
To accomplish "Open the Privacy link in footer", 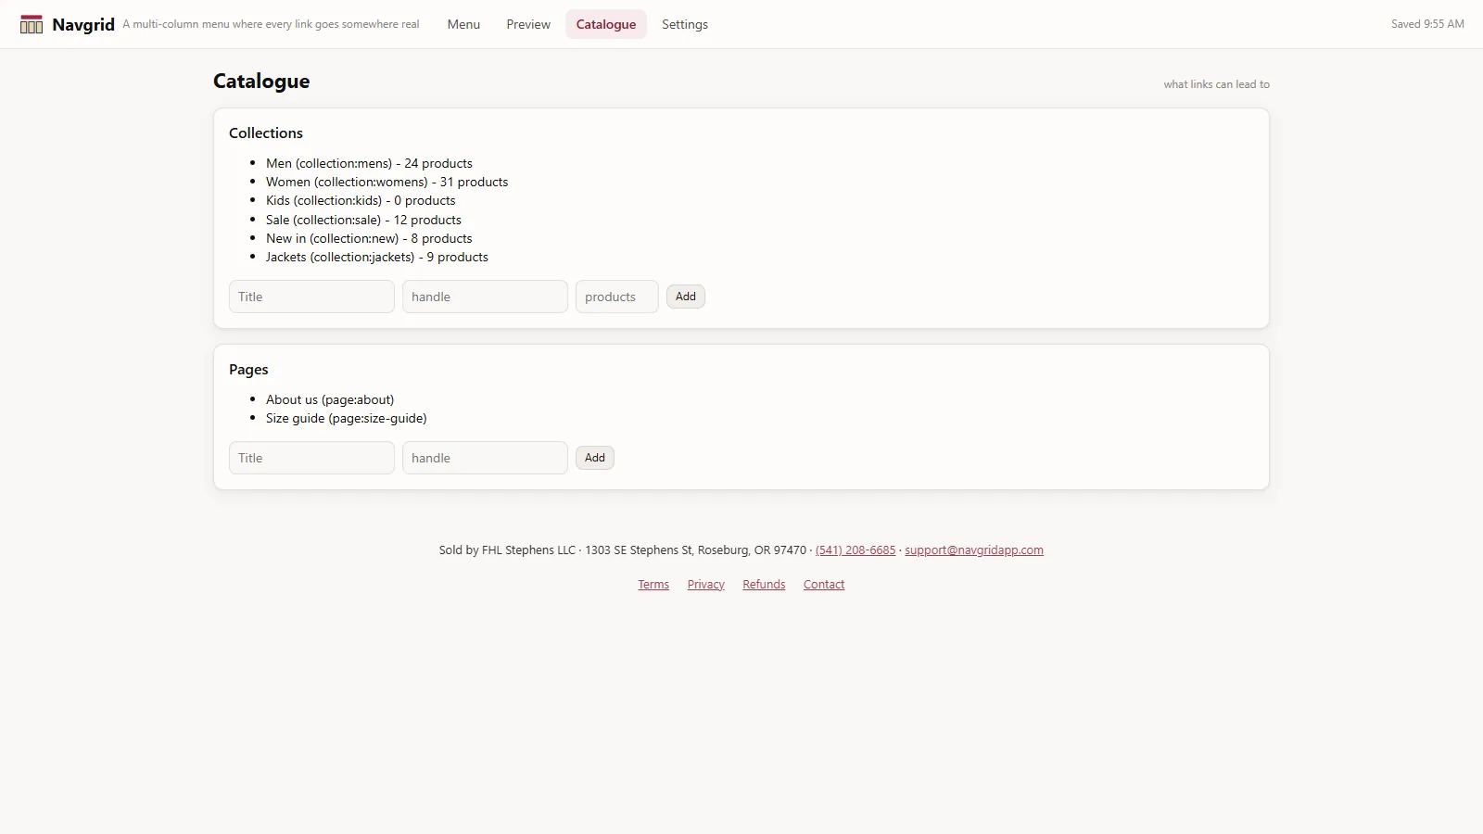I will click(705, 584).
